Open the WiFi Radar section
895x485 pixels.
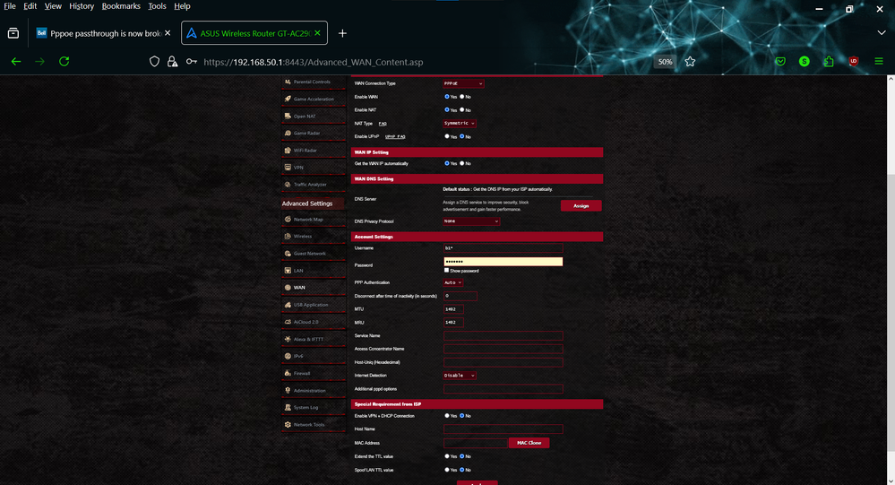click(x=313, y=151)
